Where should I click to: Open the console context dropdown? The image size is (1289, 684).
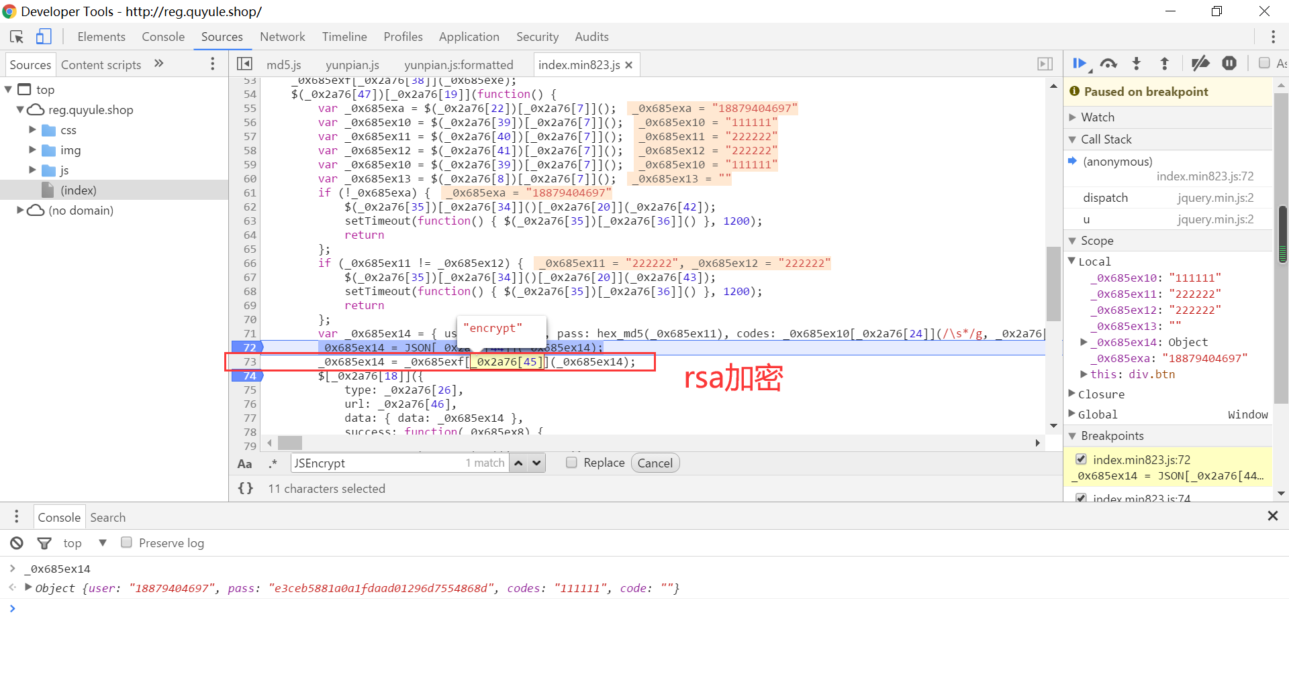(85, 543)
